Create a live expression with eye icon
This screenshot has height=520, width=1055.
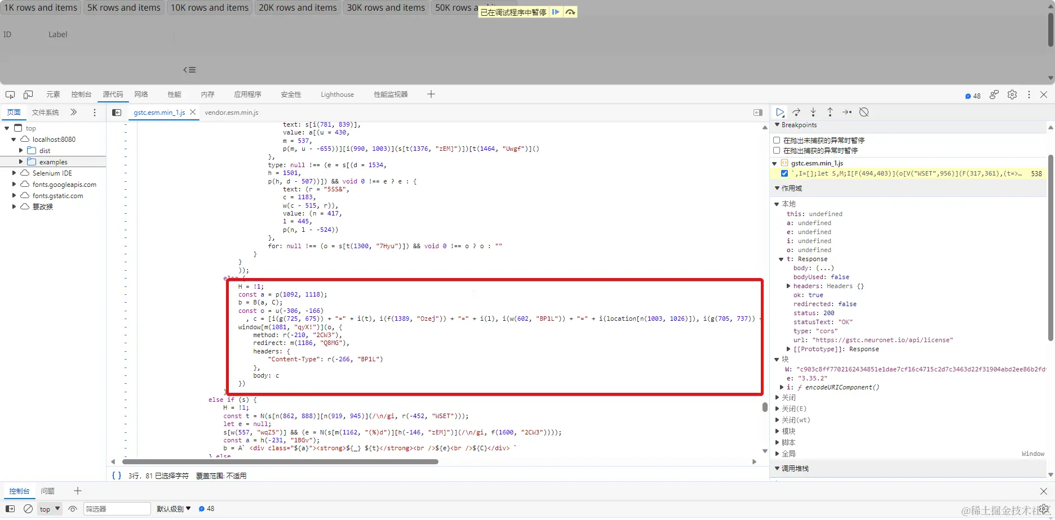point(73,509)
